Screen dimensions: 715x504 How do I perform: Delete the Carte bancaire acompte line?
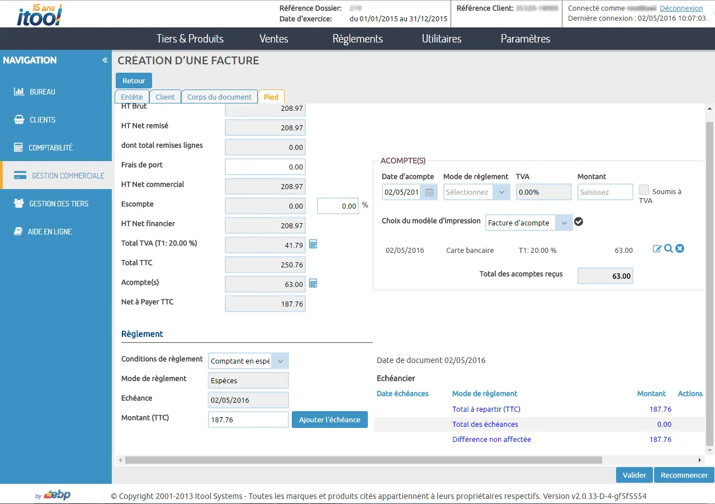point(680,249)
